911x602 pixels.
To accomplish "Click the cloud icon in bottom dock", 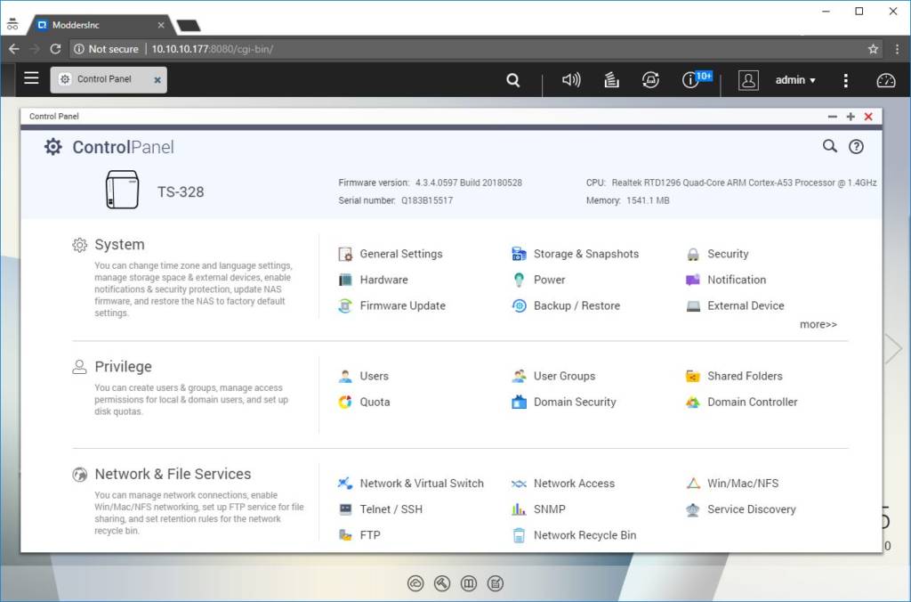I will (x=415, y=583).
